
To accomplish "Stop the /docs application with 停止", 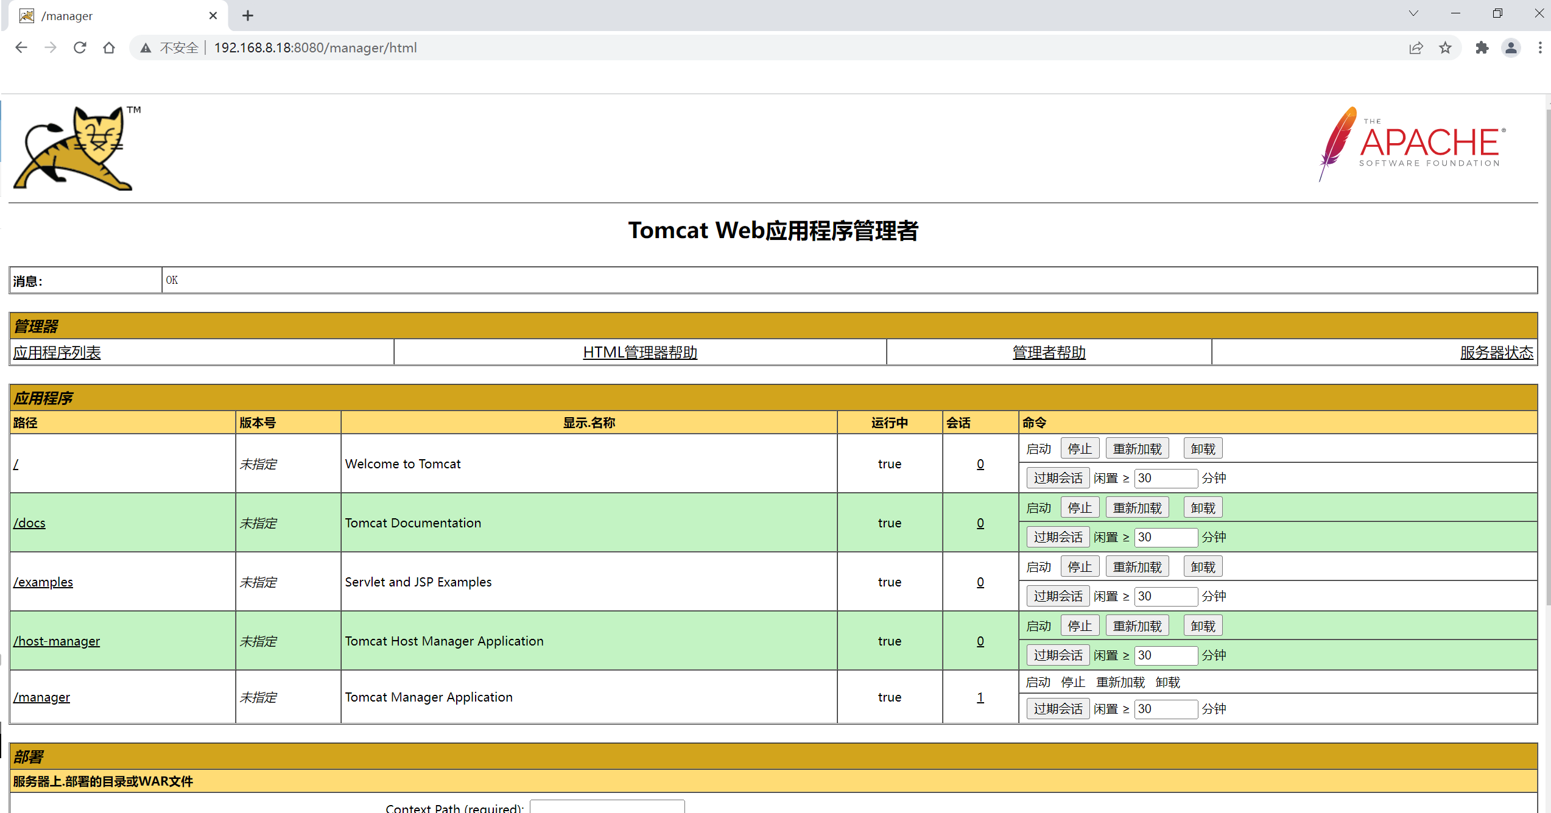I will click(x=1080, y=508).
